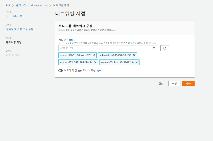
Task: Remove subnet-06b51b81teccce92f from the selection
Action: tap(94, 55)
